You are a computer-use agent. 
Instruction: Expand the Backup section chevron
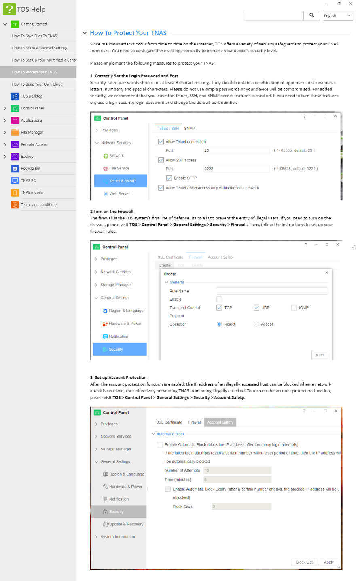[5, 157]
